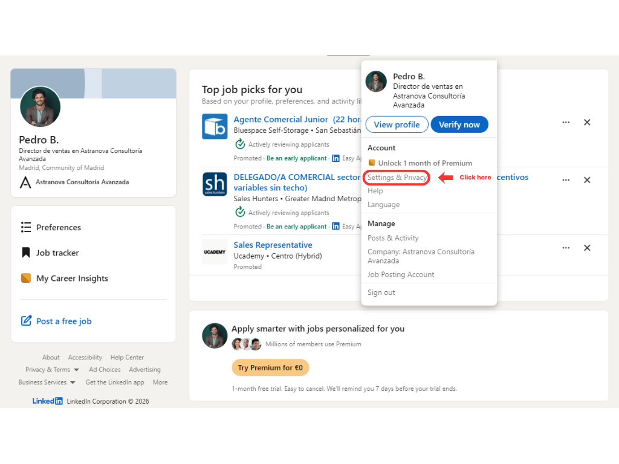Open the Ucademy company logo
Viewport: 619px width, 464px height.
pos(215,252)
